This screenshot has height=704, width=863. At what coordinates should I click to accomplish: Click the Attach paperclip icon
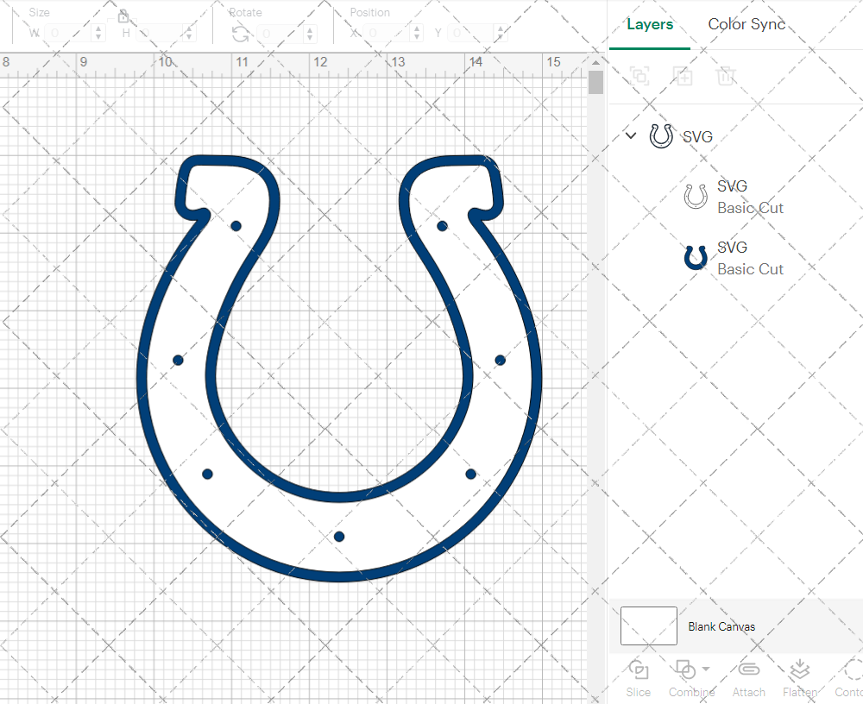(748, 670)
